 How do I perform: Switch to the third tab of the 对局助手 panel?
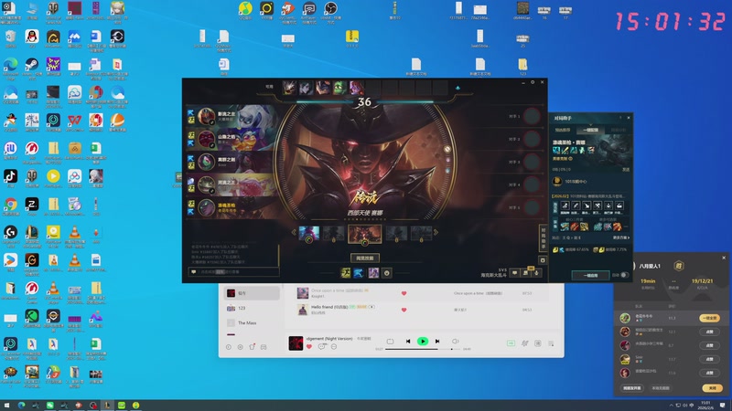click(619, 130)
